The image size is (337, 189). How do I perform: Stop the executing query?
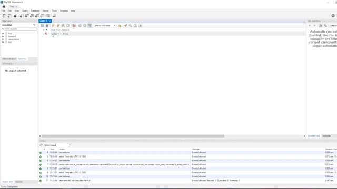(68, 26)
